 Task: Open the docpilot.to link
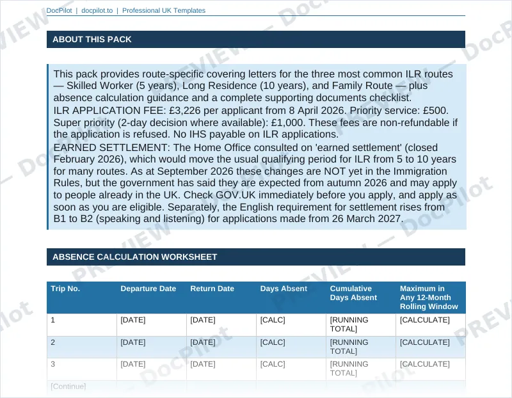(97, 10)
